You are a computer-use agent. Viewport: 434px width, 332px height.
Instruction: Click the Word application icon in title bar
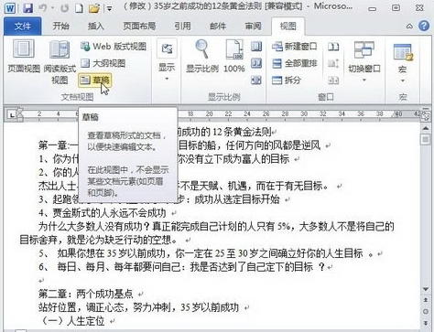point(10,8)
